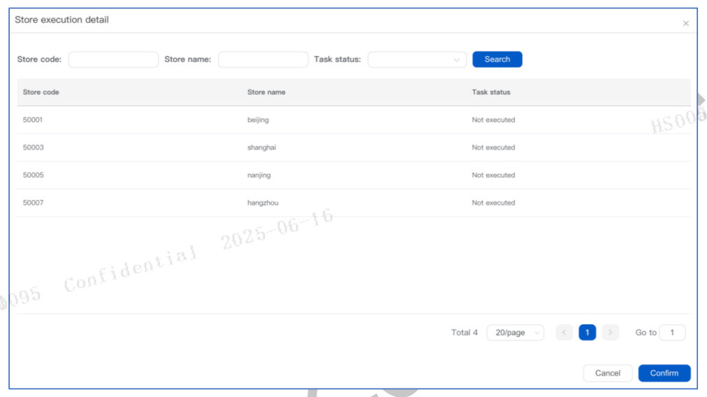Click the blue Search button

(x=497, y=59)
